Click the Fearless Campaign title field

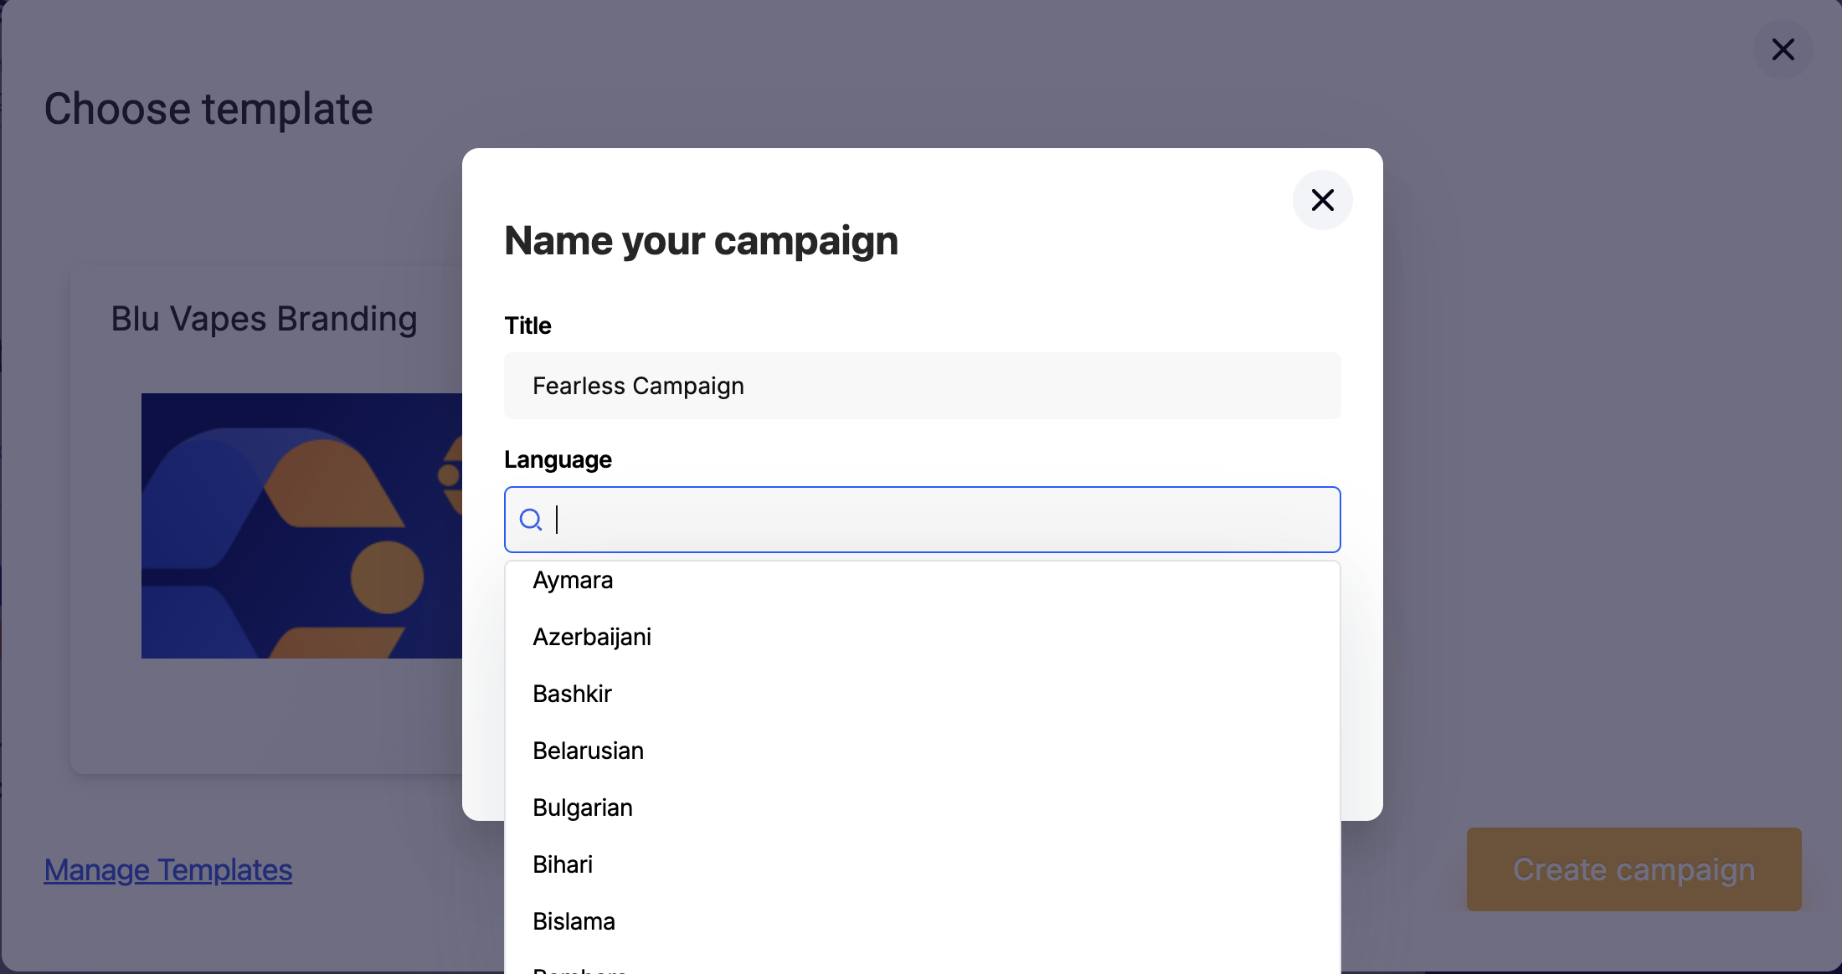tap(921, 385)
